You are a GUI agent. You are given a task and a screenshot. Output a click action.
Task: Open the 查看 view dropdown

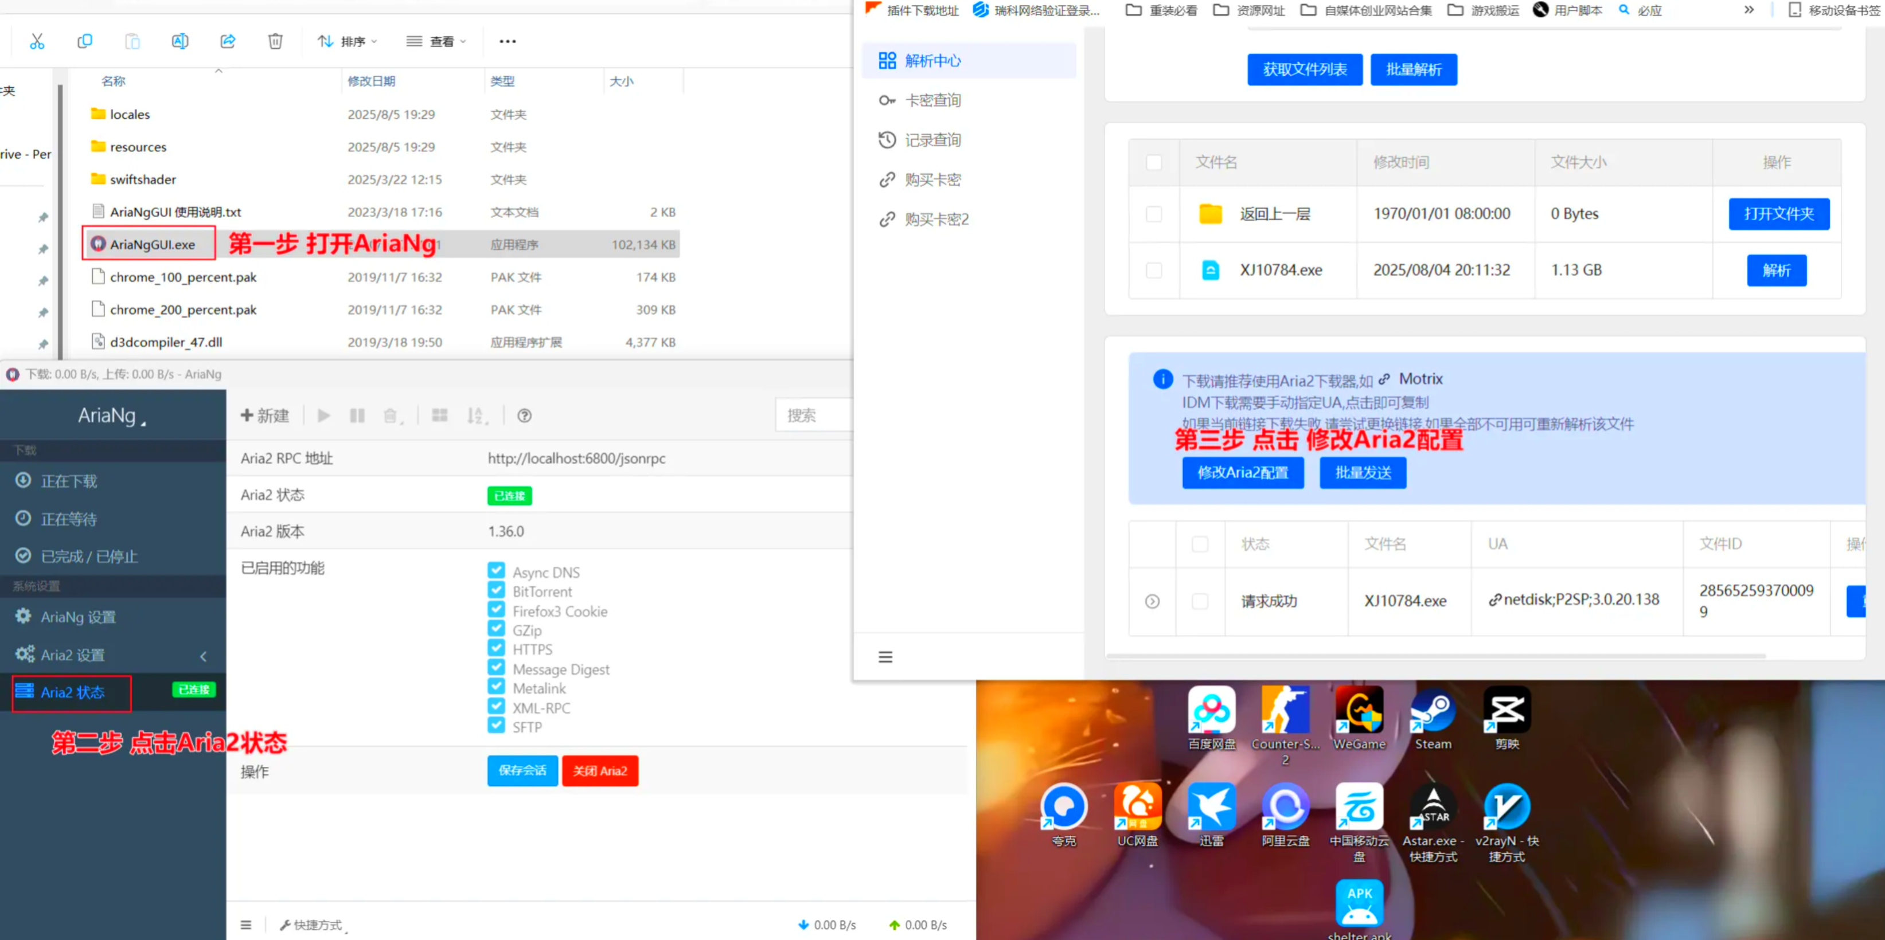(x=436, y=42)
